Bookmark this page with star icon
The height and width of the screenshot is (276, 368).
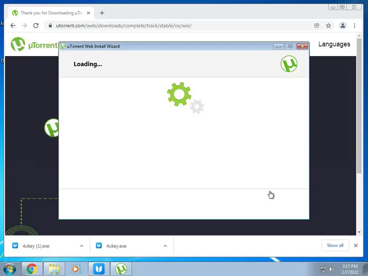tap(328, 26)
